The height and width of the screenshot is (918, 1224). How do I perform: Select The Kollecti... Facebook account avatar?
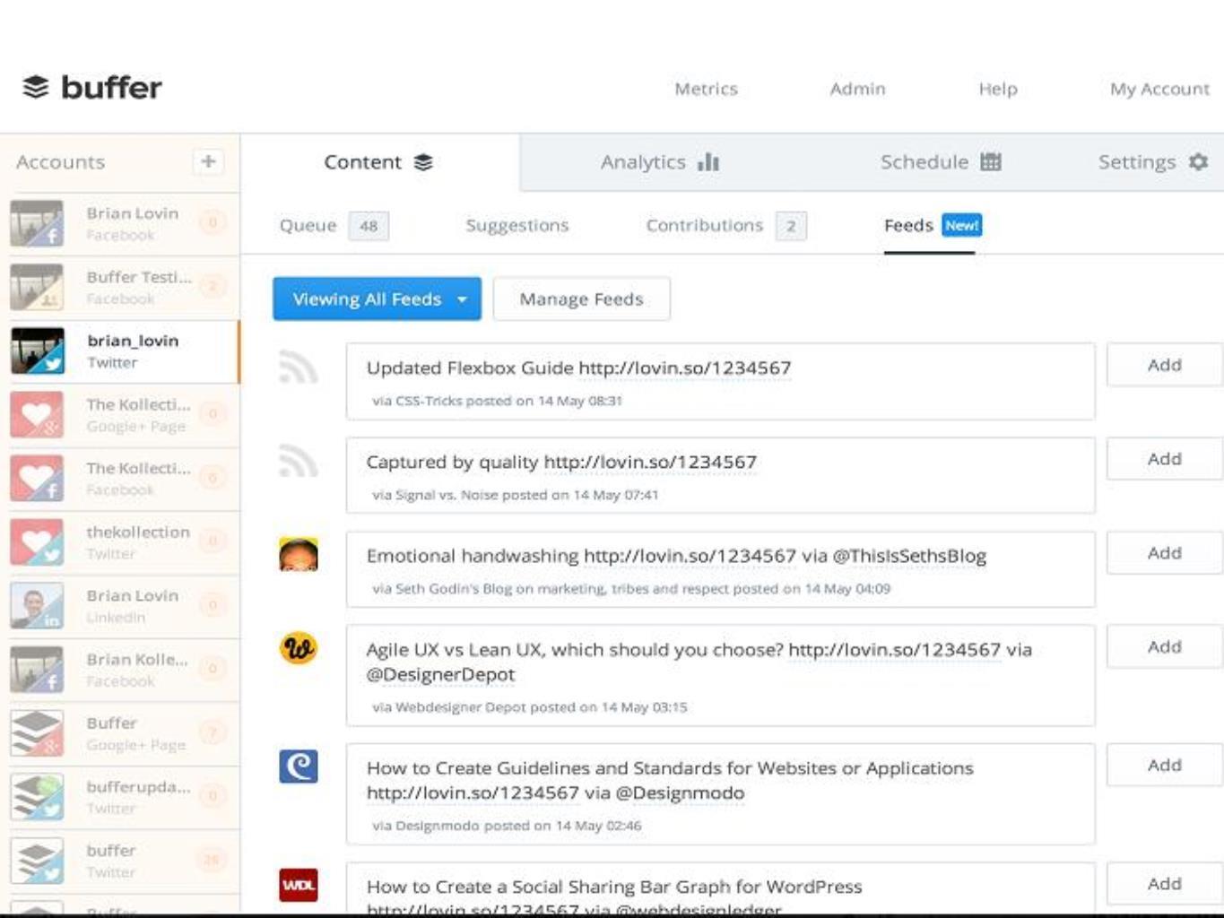click(37, 478)
